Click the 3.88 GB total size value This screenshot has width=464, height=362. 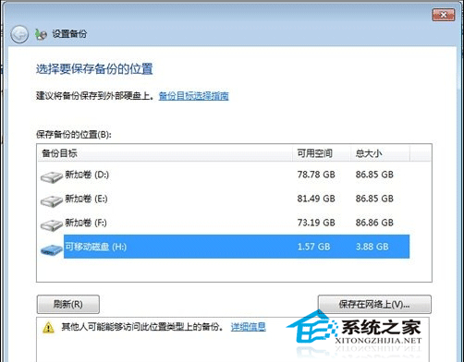[x=372, y=247]
